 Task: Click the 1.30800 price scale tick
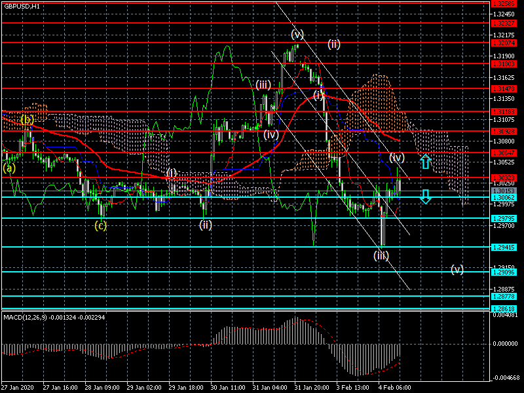tap(504, 141)
